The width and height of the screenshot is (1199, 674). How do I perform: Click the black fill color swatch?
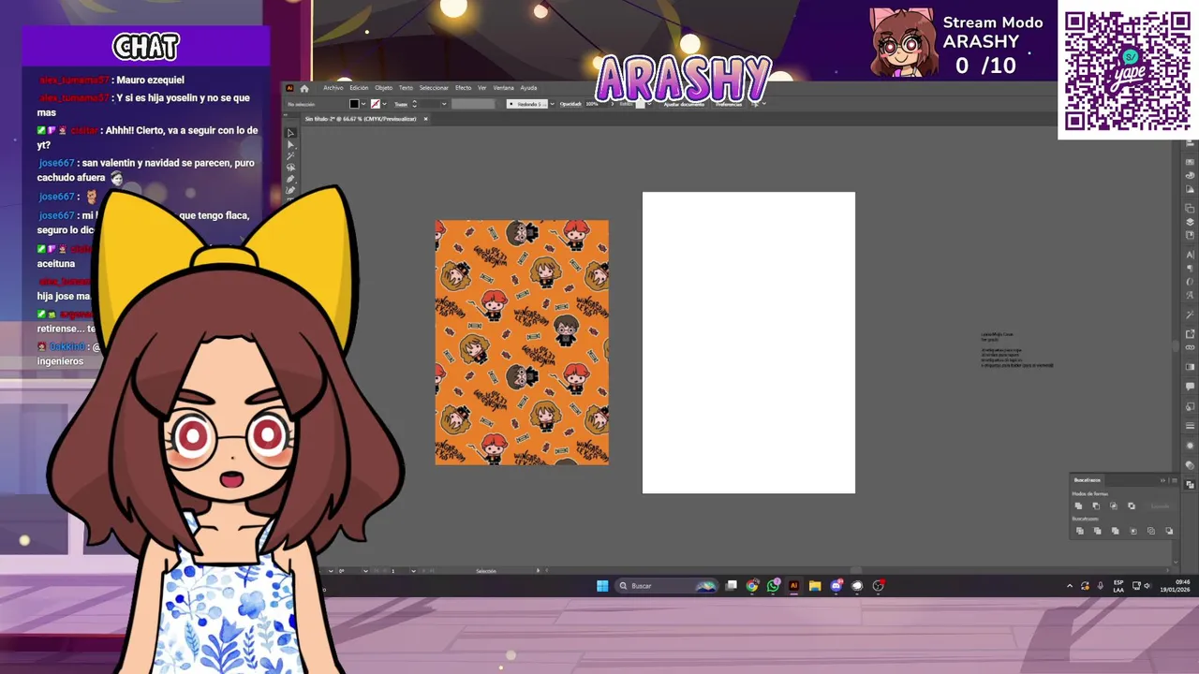[354, 104]
